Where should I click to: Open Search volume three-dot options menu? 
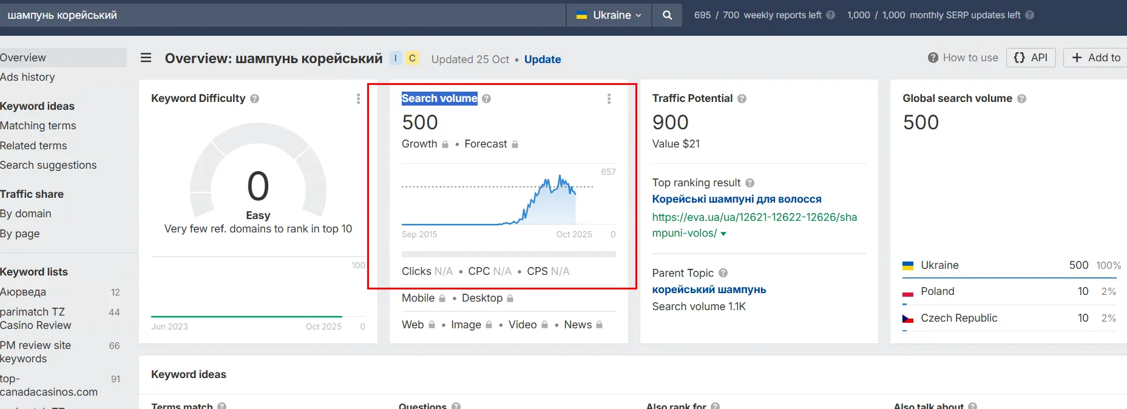[609, 98]
